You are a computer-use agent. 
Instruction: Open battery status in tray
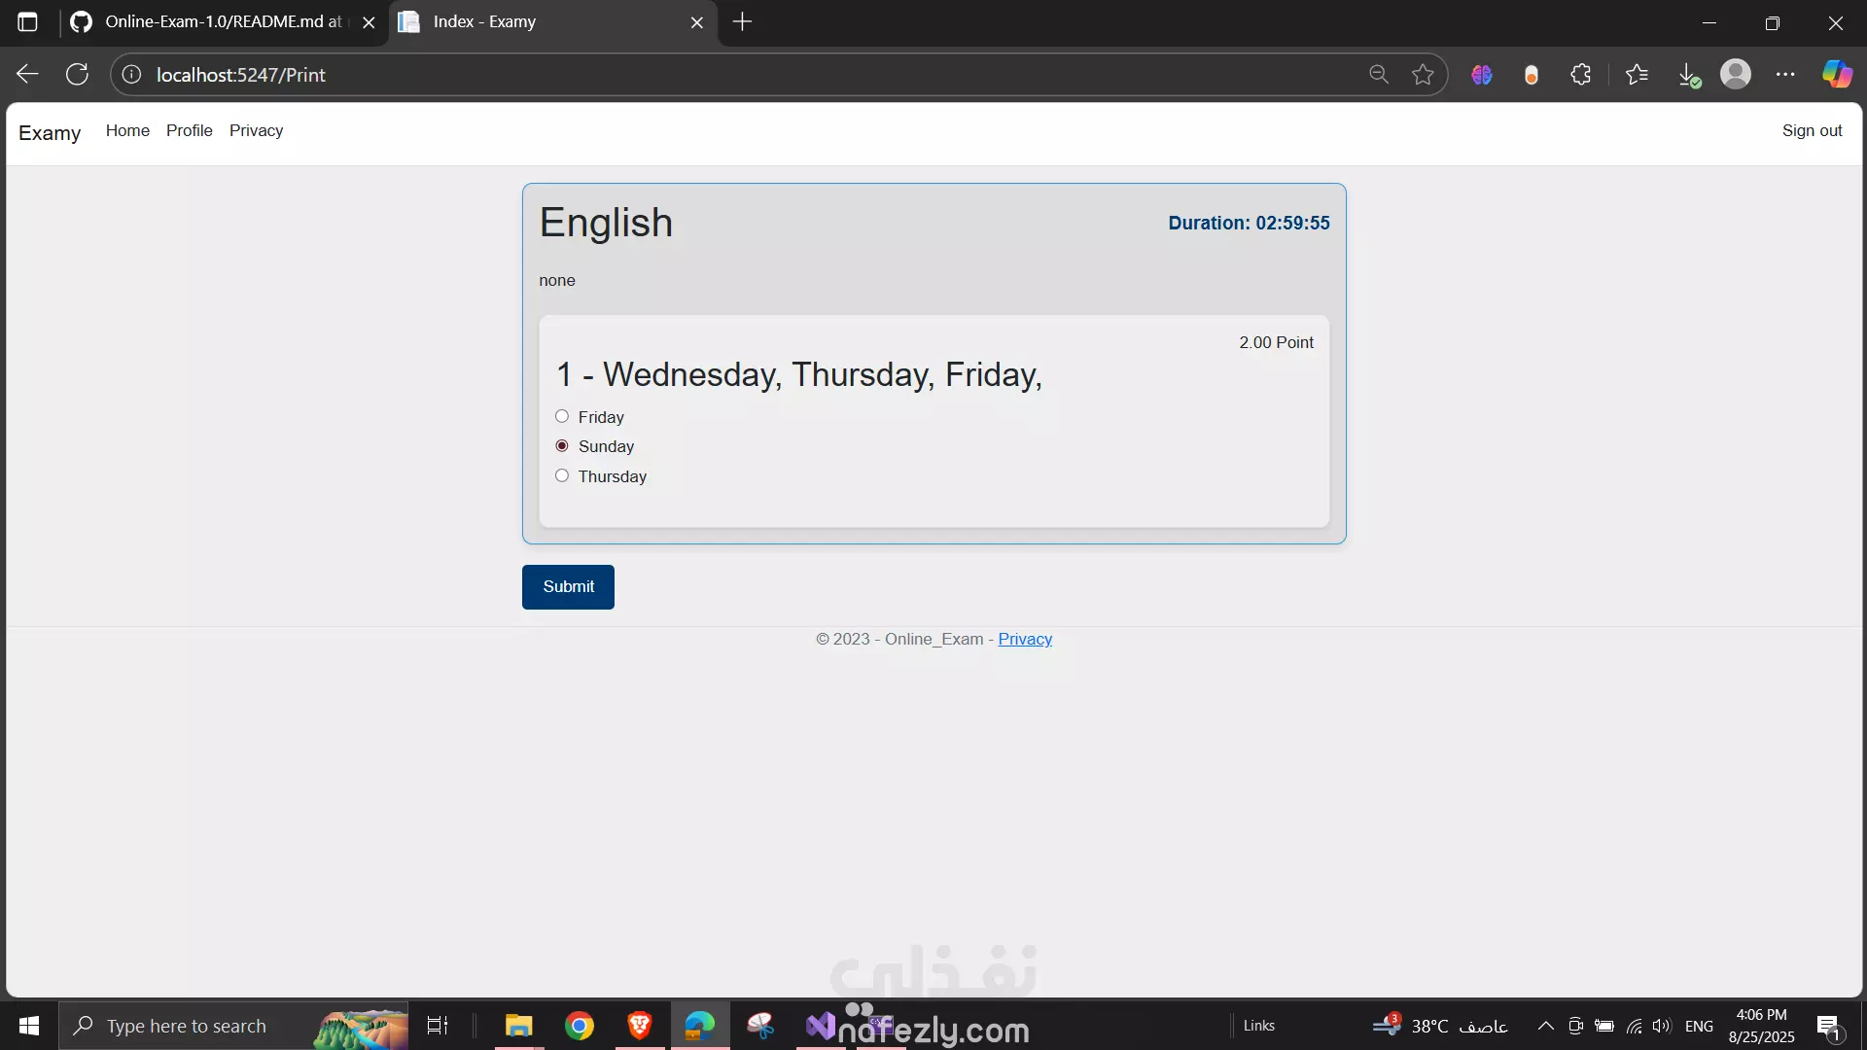coord(1604,1026)
